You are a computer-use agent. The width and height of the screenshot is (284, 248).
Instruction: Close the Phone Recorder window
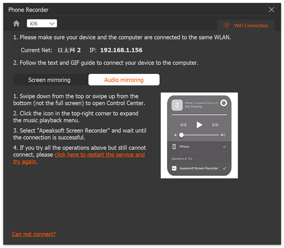point(271,9)
